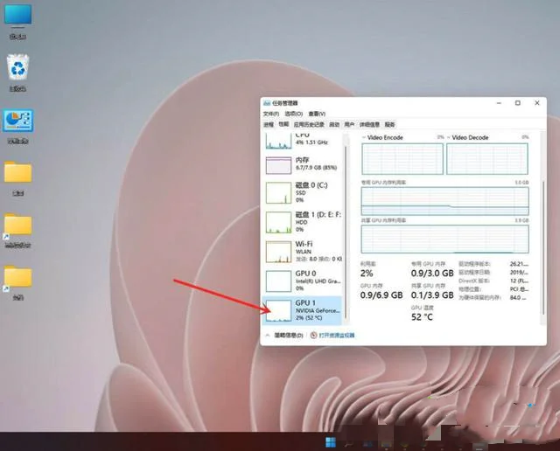Select the Wi-Fi WLAN performance entry
The width and height of the screenshot is (560, 451).
pos(304,251)
